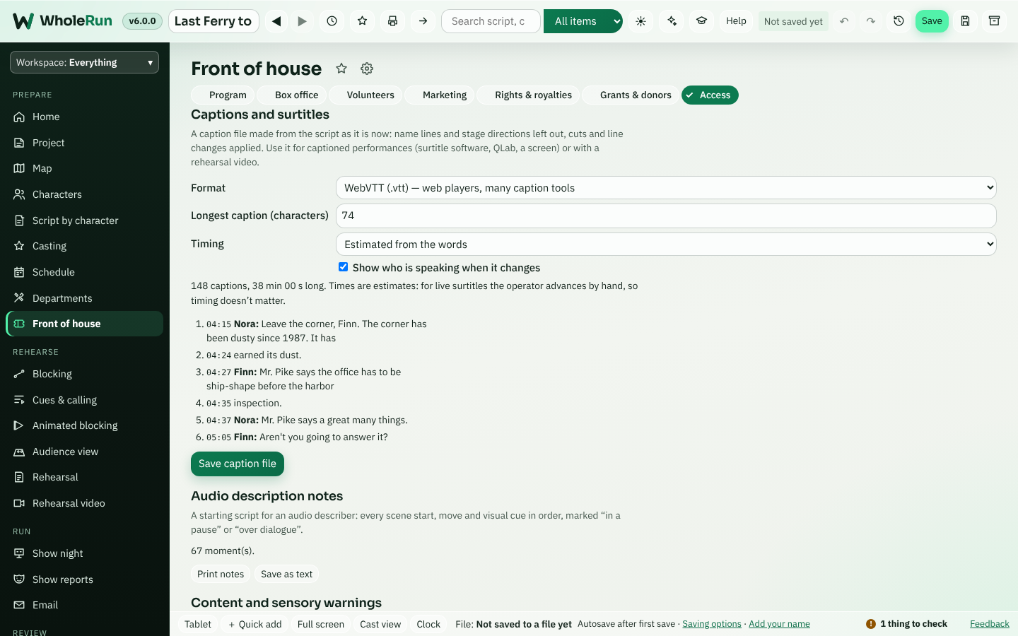
Task: Go to Cues & calling in the sidebar
Action: (85, 400)
